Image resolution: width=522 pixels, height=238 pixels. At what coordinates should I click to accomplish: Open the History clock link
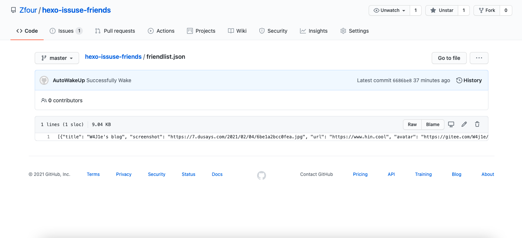coord(469,80)
